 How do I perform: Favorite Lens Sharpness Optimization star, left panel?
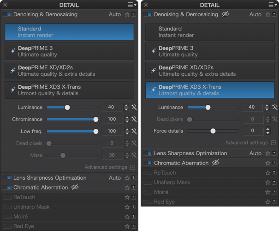(x=127, y=178)
